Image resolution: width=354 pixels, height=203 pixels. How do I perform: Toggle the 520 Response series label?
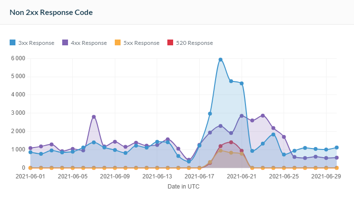pos(193,43)
